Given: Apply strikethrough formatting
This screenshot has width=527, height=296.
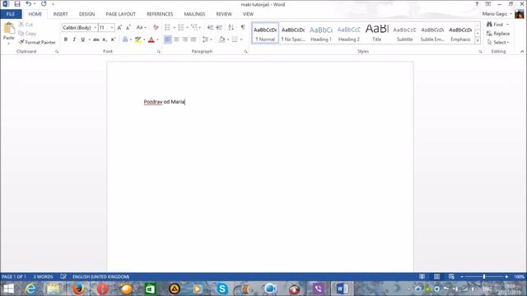Looking at the screenshot, I should (96, 39).
